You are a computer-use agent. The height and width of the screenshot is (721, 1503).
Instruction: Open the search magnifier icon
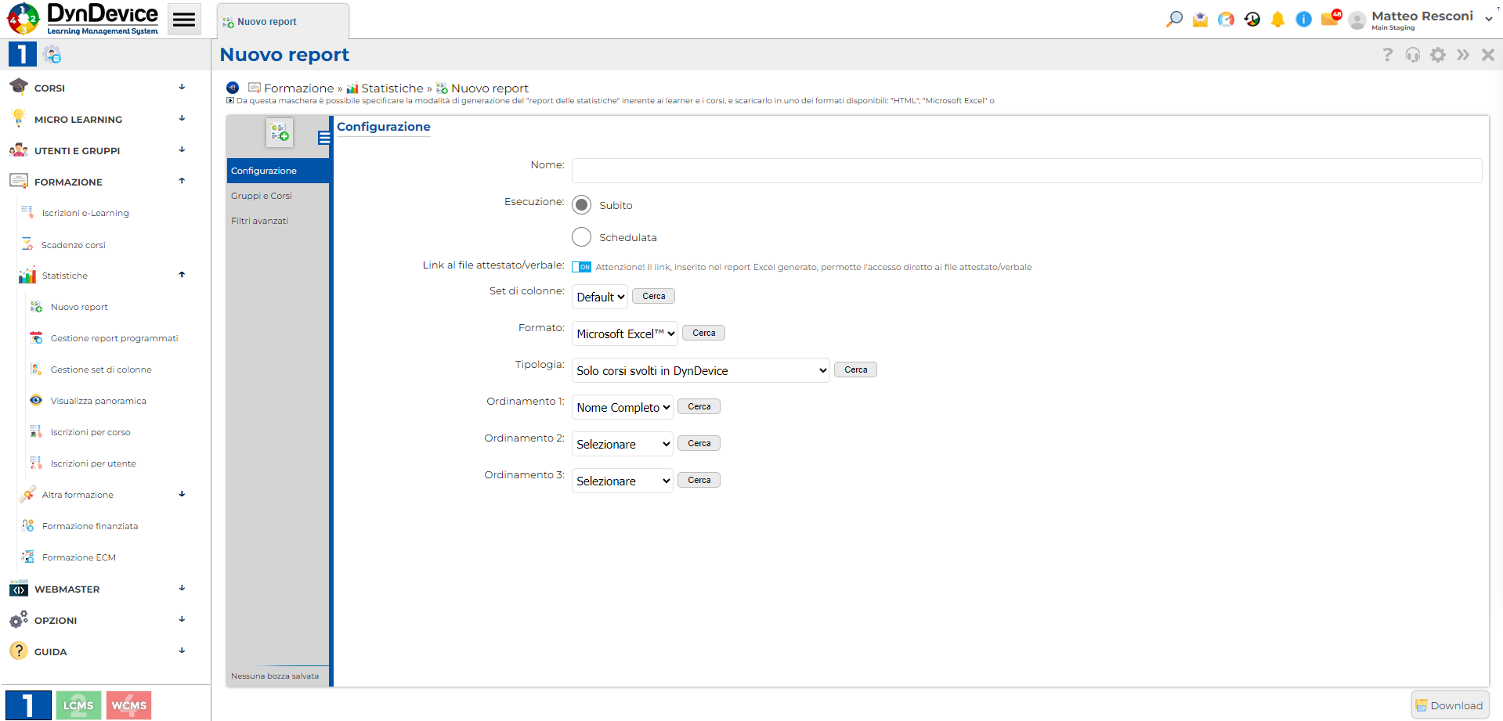click(x=1172, y=18)
